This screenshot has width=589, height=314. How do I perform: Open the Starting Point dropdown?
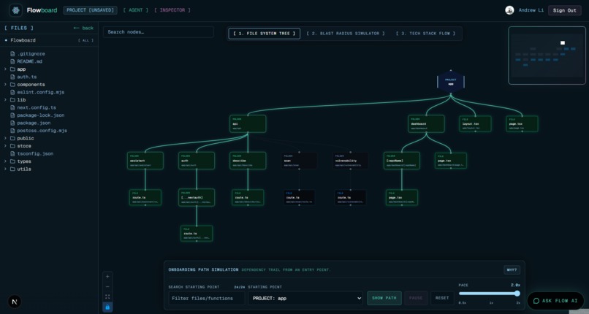pos(305,298)
